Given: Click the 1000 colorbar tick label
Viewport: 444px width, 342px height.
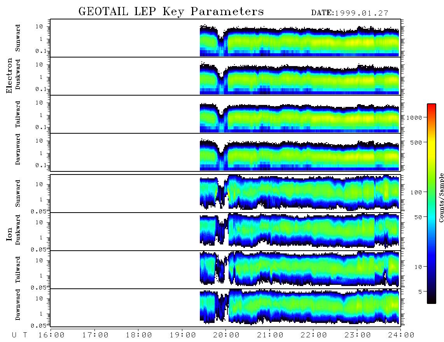Looking at the screenshot, I should (x=414, y=117).
